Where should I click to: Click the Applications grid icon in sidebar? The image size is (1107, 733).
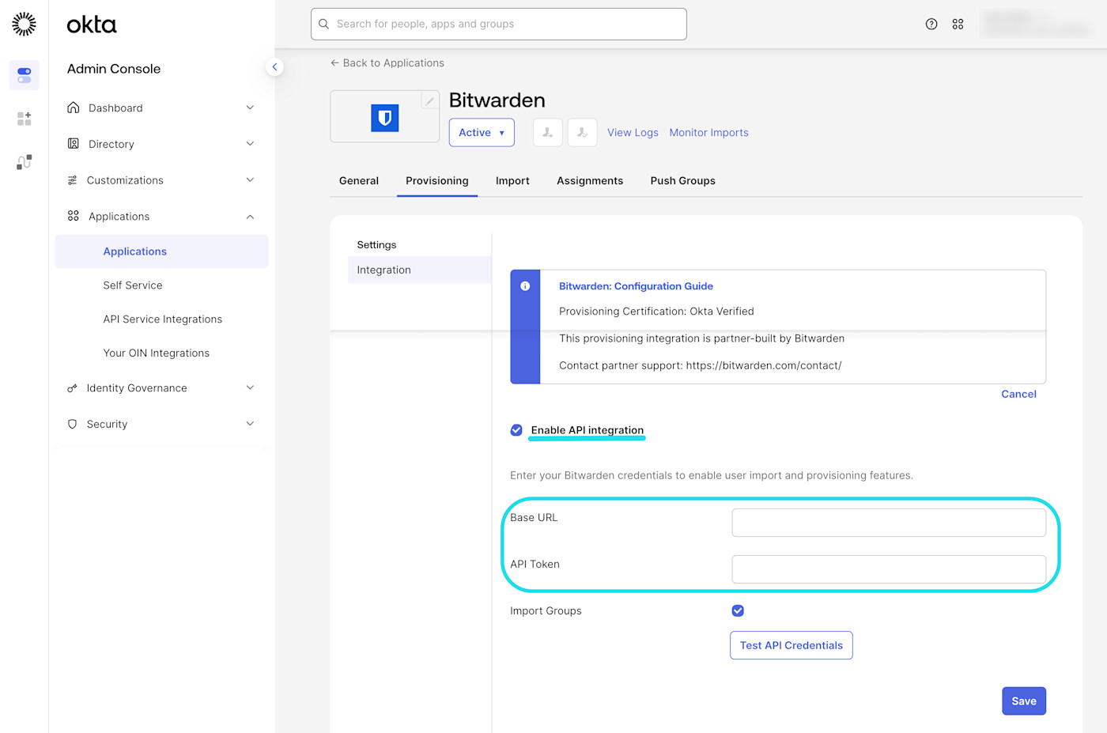pyautogui.click(x=74, y=216)
